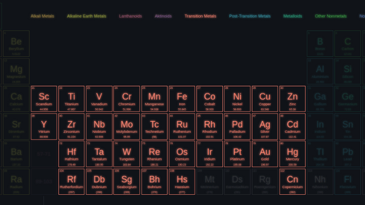Image resolution: width=365 pixels, height=205 pixels.
Task: Click the Zinc (Zn) element tile
Action: [x=293, y=99]
